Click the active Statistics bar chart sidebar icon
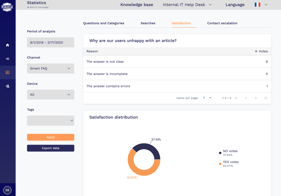This screenshot has width=281, height=196. pyautogui.click(x=8, y=72)
